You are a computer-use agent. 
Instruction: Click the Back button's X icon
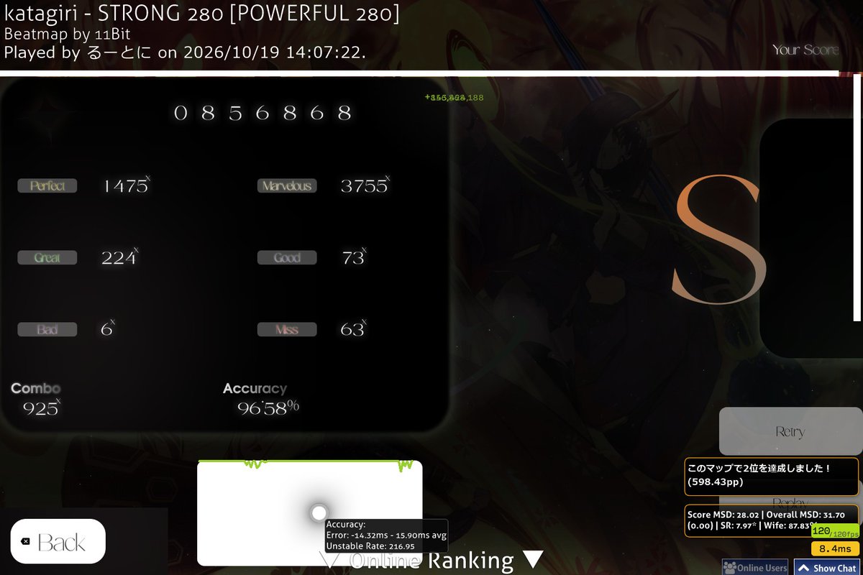[27, 541]
